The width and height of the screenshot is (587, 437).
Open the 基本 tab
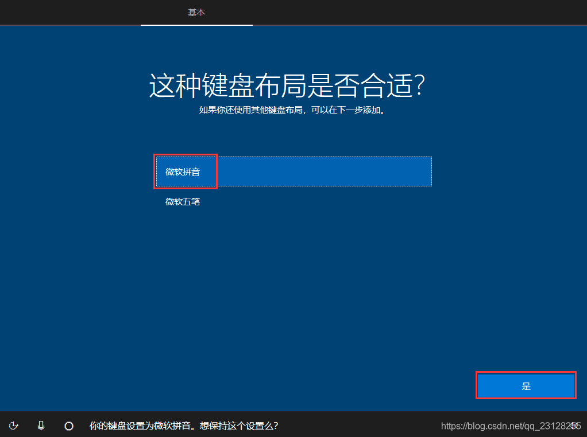tap(196, 13)
